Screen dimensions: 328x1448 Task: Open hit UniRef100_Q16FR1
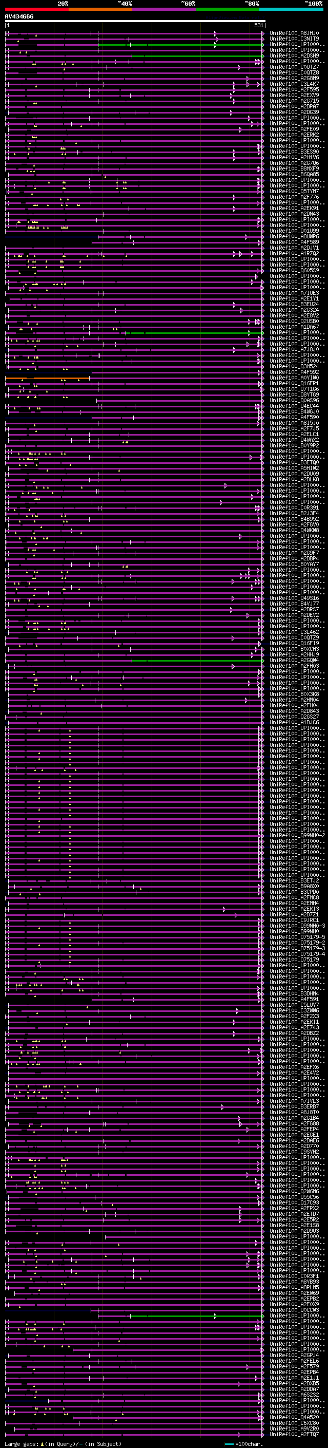(294, 383)
